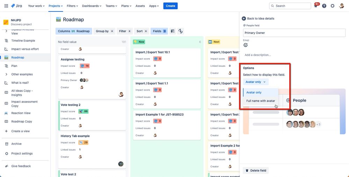Click the Group by button
The image size is (349, 177).
[x=104, y=31]
